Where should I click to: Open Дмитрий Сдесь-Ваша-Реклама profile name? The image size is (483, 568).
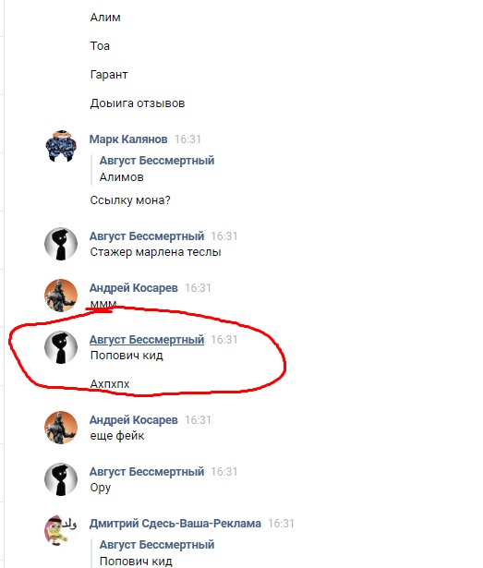175,524
